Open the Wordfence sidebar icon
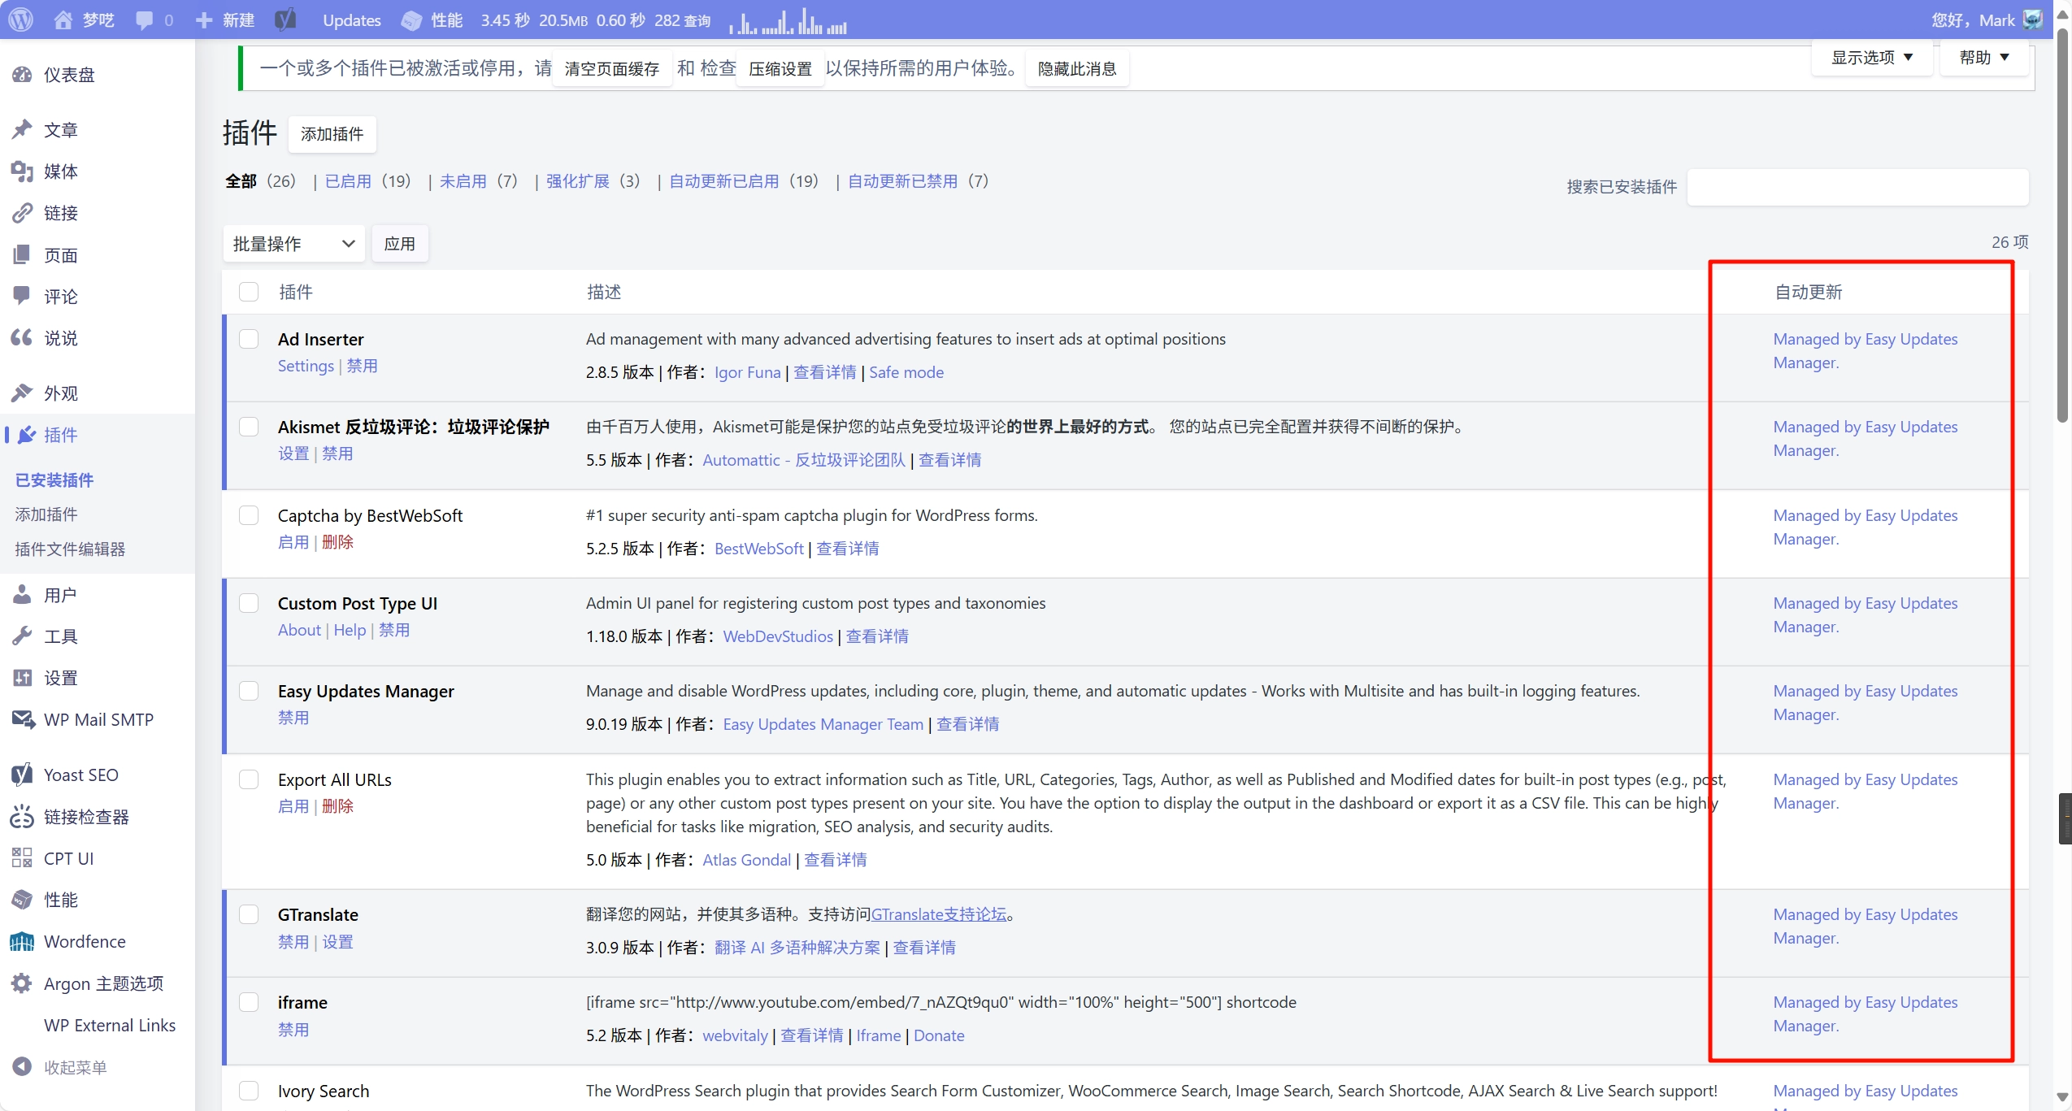 (x=22, y=941)
